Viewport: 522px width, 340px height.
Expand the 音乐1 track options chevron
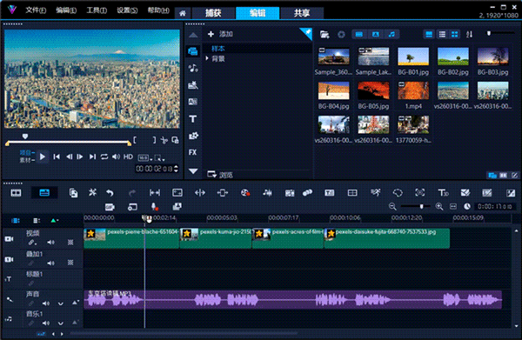(60, 323)
